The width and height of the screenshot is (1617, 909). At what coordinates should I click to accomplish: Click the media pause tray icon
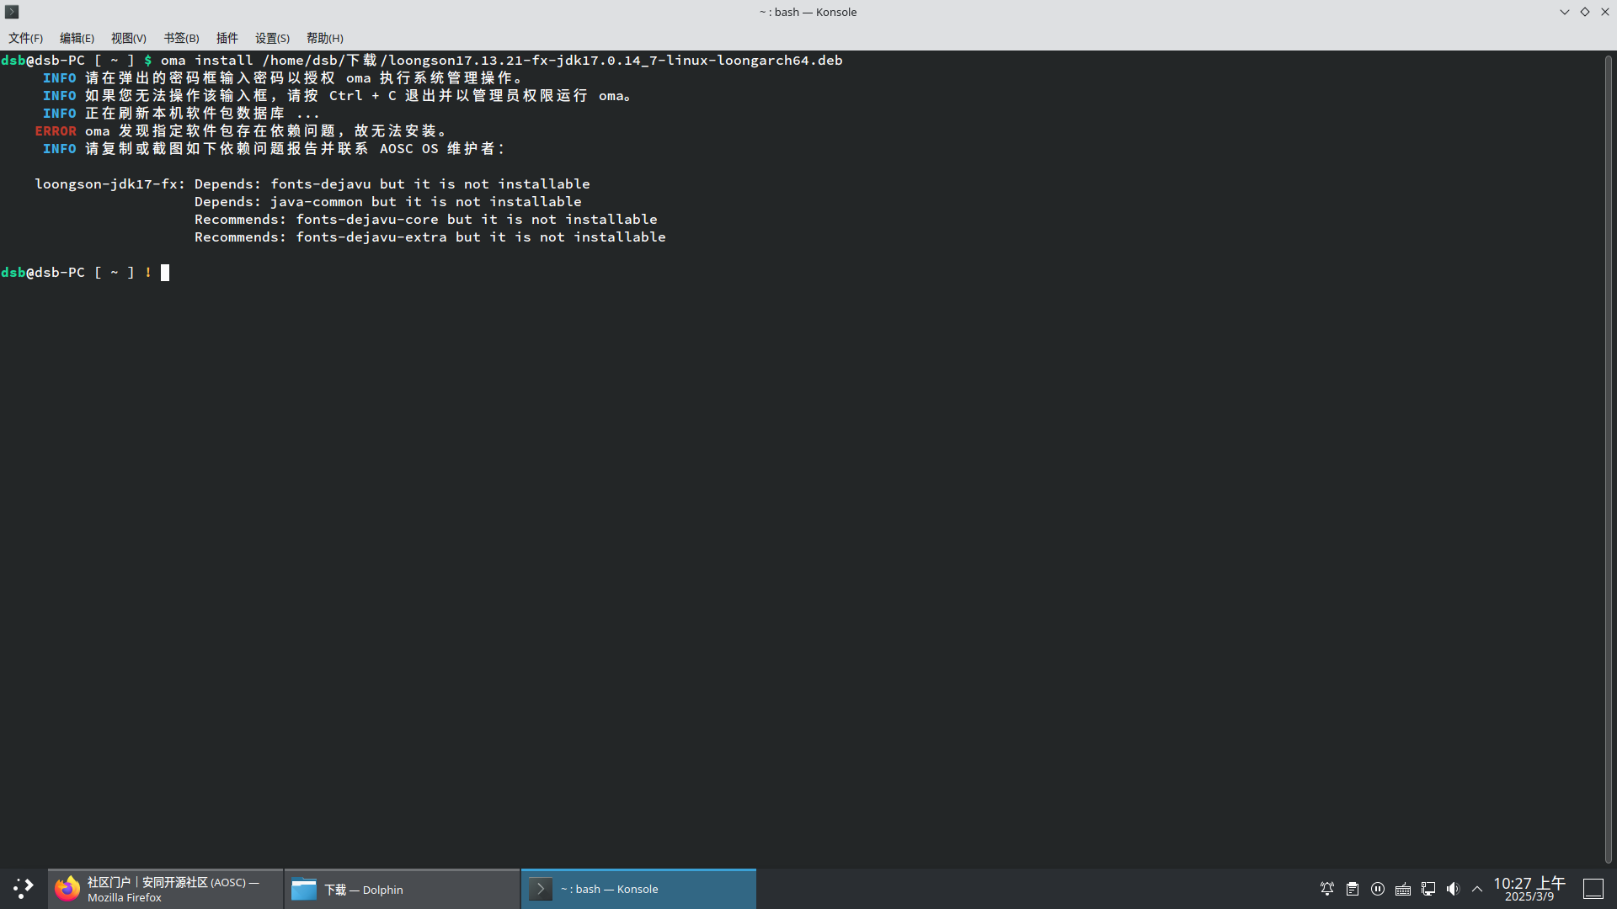(1378, 889)
